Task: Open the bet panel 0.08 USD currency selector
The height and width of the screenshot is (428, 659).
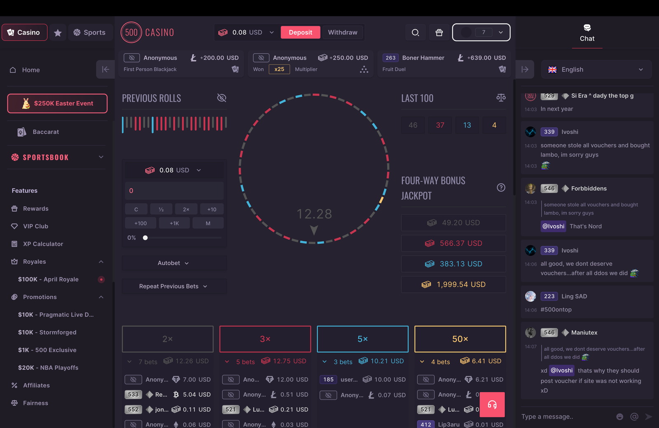Action: 174,170
